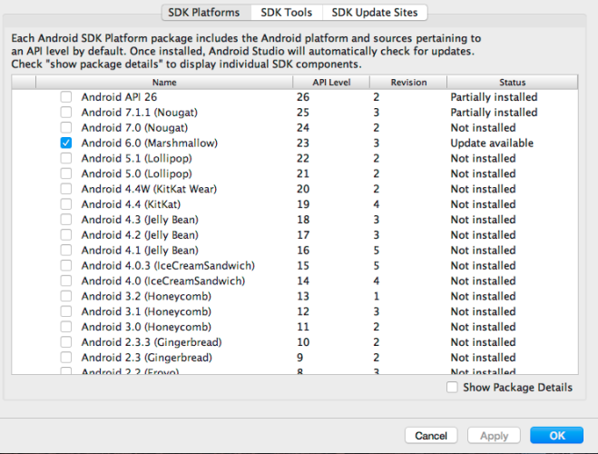Check the Android 4.1 (Jelly Bean) checkbox
Viewport: 598px width, 454px height.
(x=66, y=250)
